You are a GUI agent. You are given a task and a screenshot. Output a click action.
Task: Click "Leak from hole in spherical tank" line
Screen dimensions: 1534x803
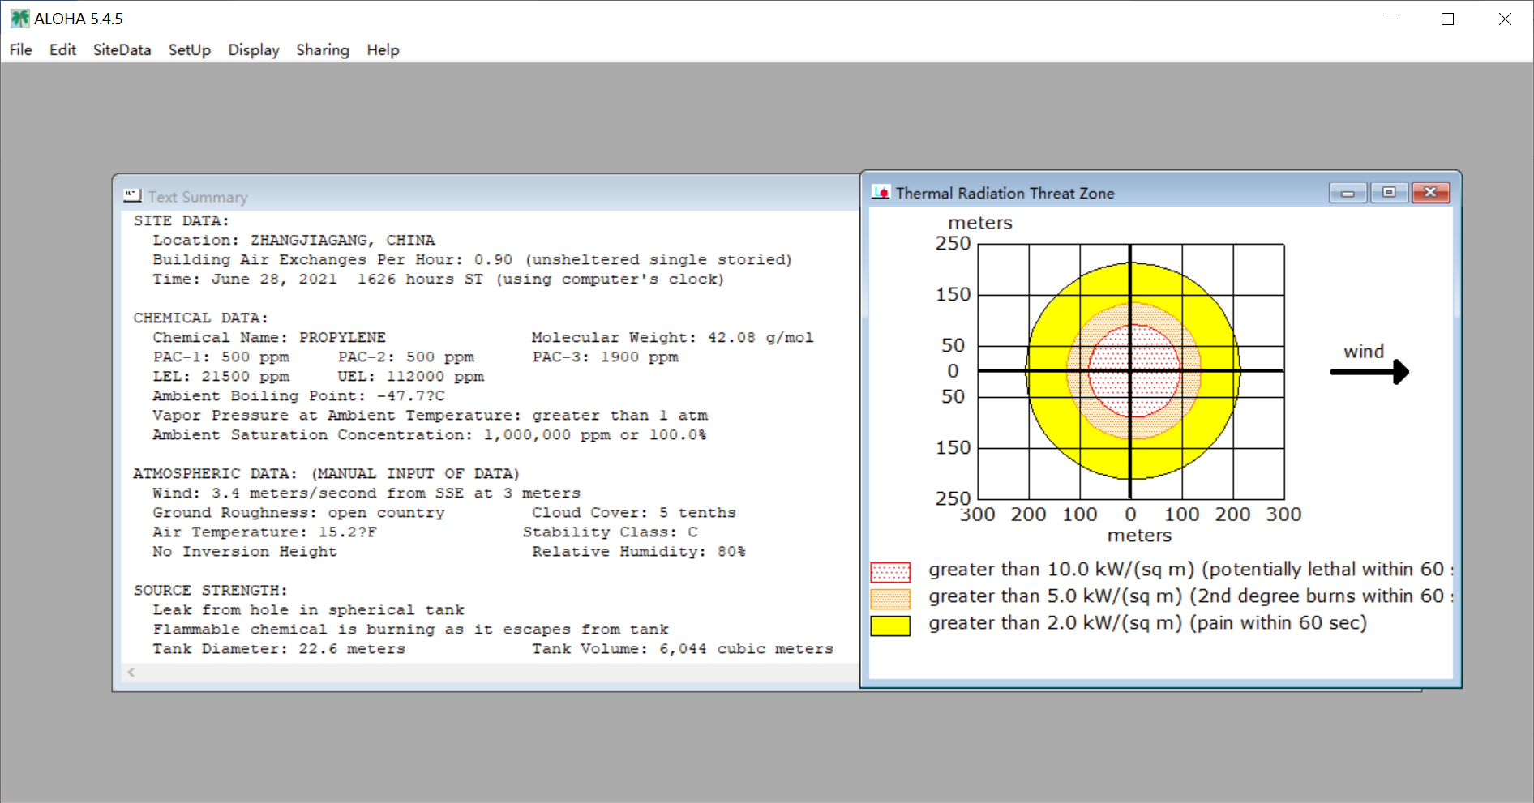tap(308, 609)
